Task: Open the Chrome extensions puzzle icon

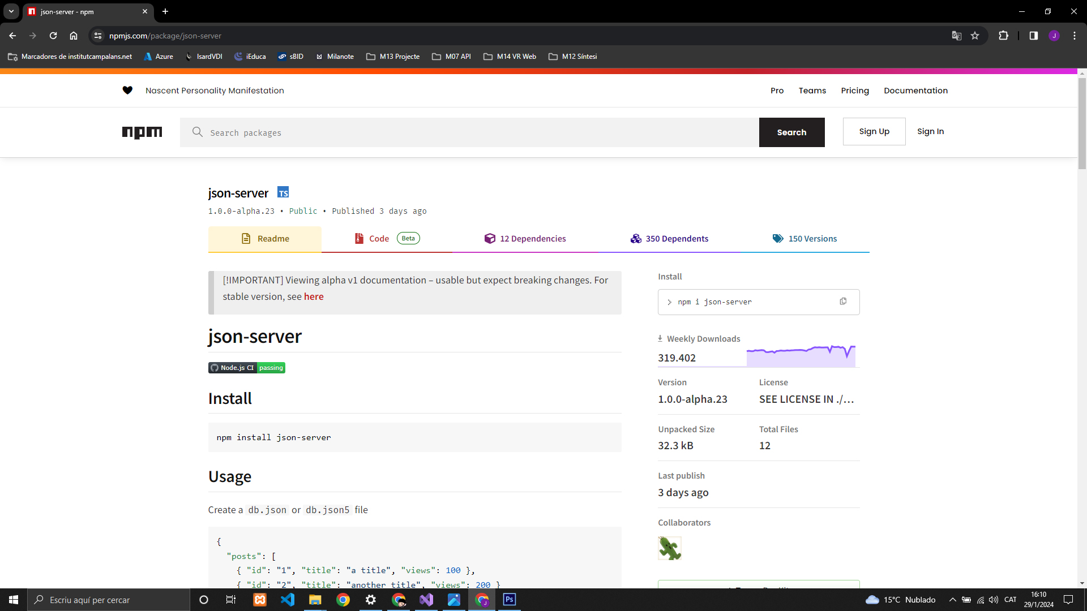Action: click(x=1003, y=36)
